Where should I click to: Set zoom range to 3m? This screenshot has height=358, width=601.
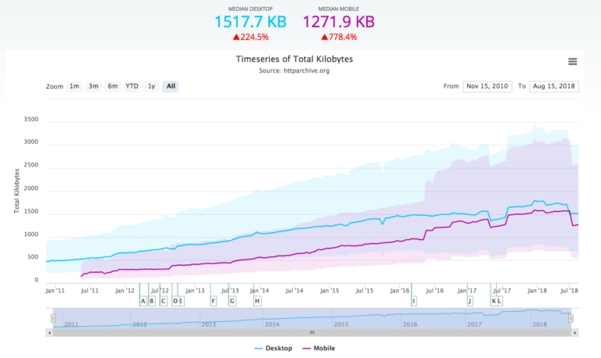[x=93, y=86]
